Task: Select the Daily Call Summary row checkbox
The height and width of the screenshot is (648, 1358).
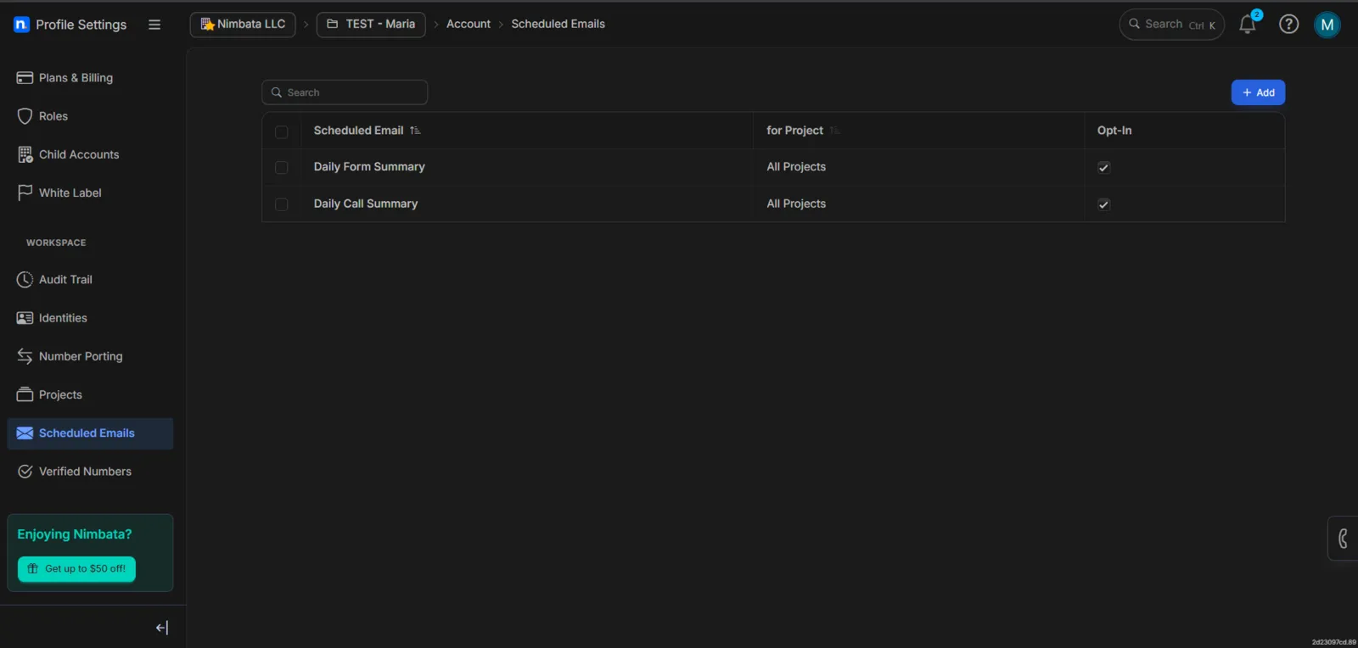Action: coord(282,204)
